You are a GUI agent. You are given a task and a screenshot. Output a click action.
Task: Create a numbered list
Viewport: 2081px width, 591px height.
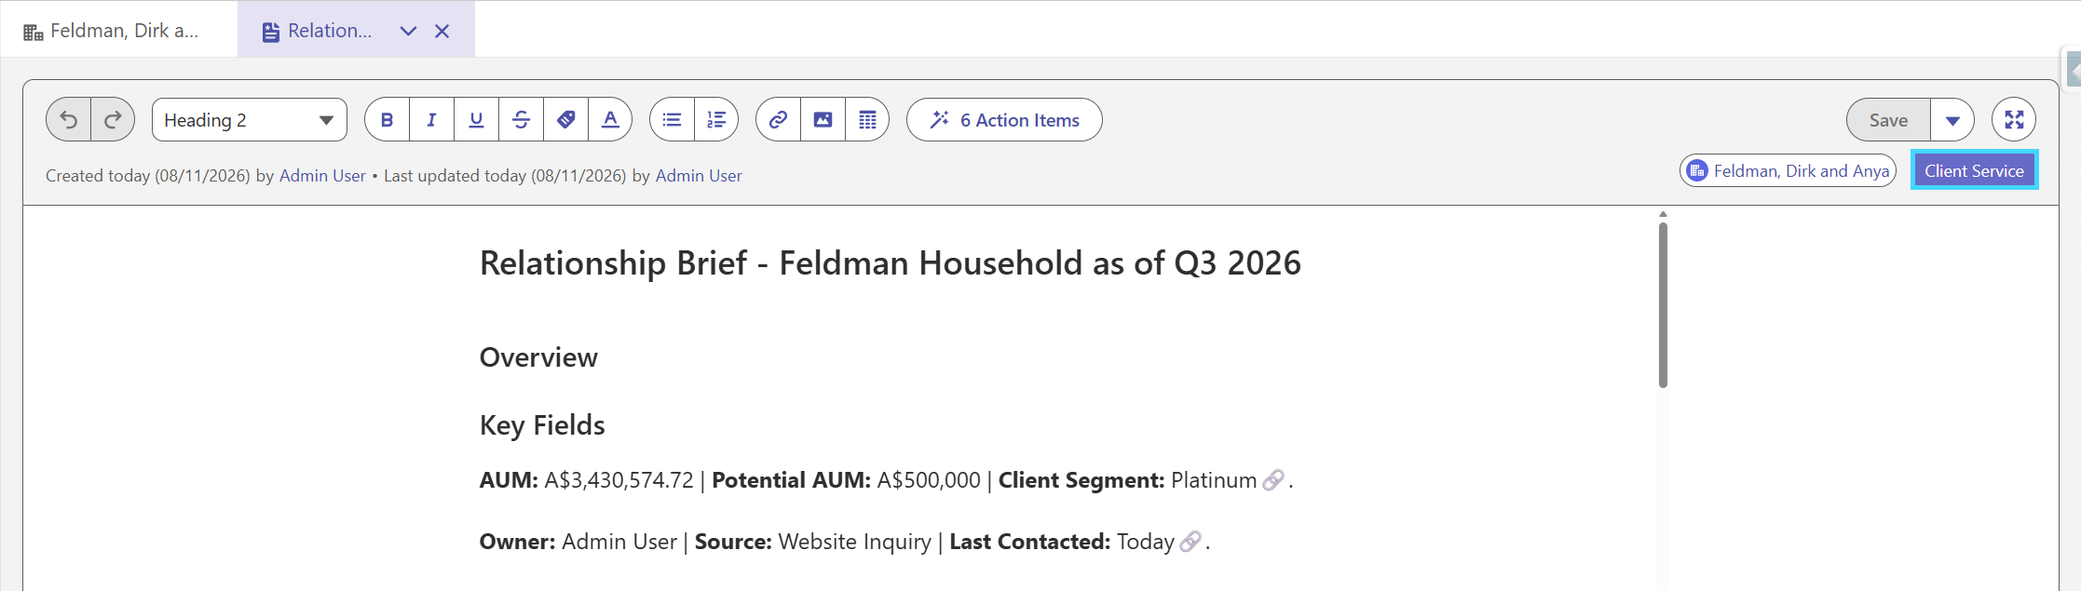(716, 120)
